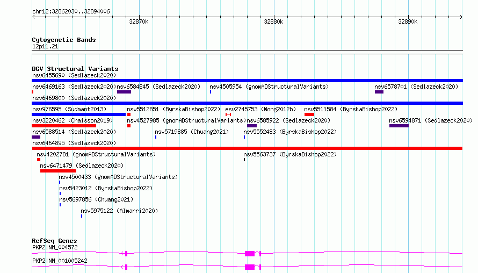Image resolution: width=478 pixels, height=273 pixels.
Task: Select nsv4500433 (gnomADStructuralVariants) label
Action: click(118, 177)
